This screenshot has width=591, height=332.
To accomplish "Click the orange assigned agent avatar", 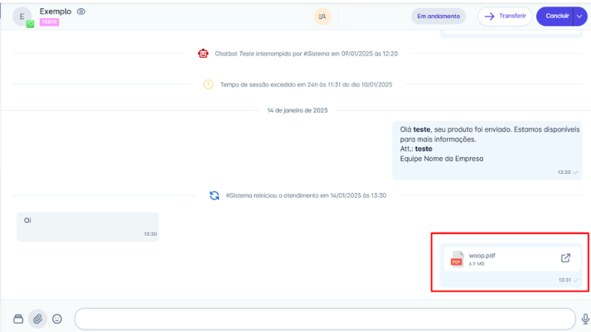I will (x=322, y=17).
